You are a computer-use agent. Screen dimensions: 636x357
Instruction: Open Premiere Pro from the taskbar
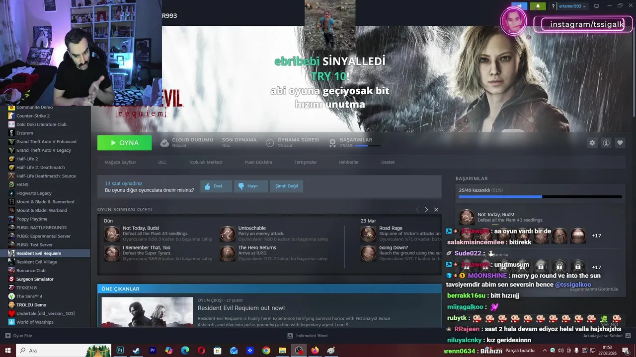click(x=153, y=351)
